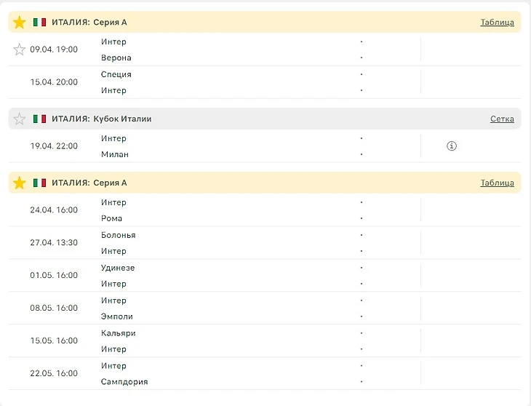Screen dimensions: 531x406
Task: Open the Интер vs Рома match row
Action: click(218, 210)
